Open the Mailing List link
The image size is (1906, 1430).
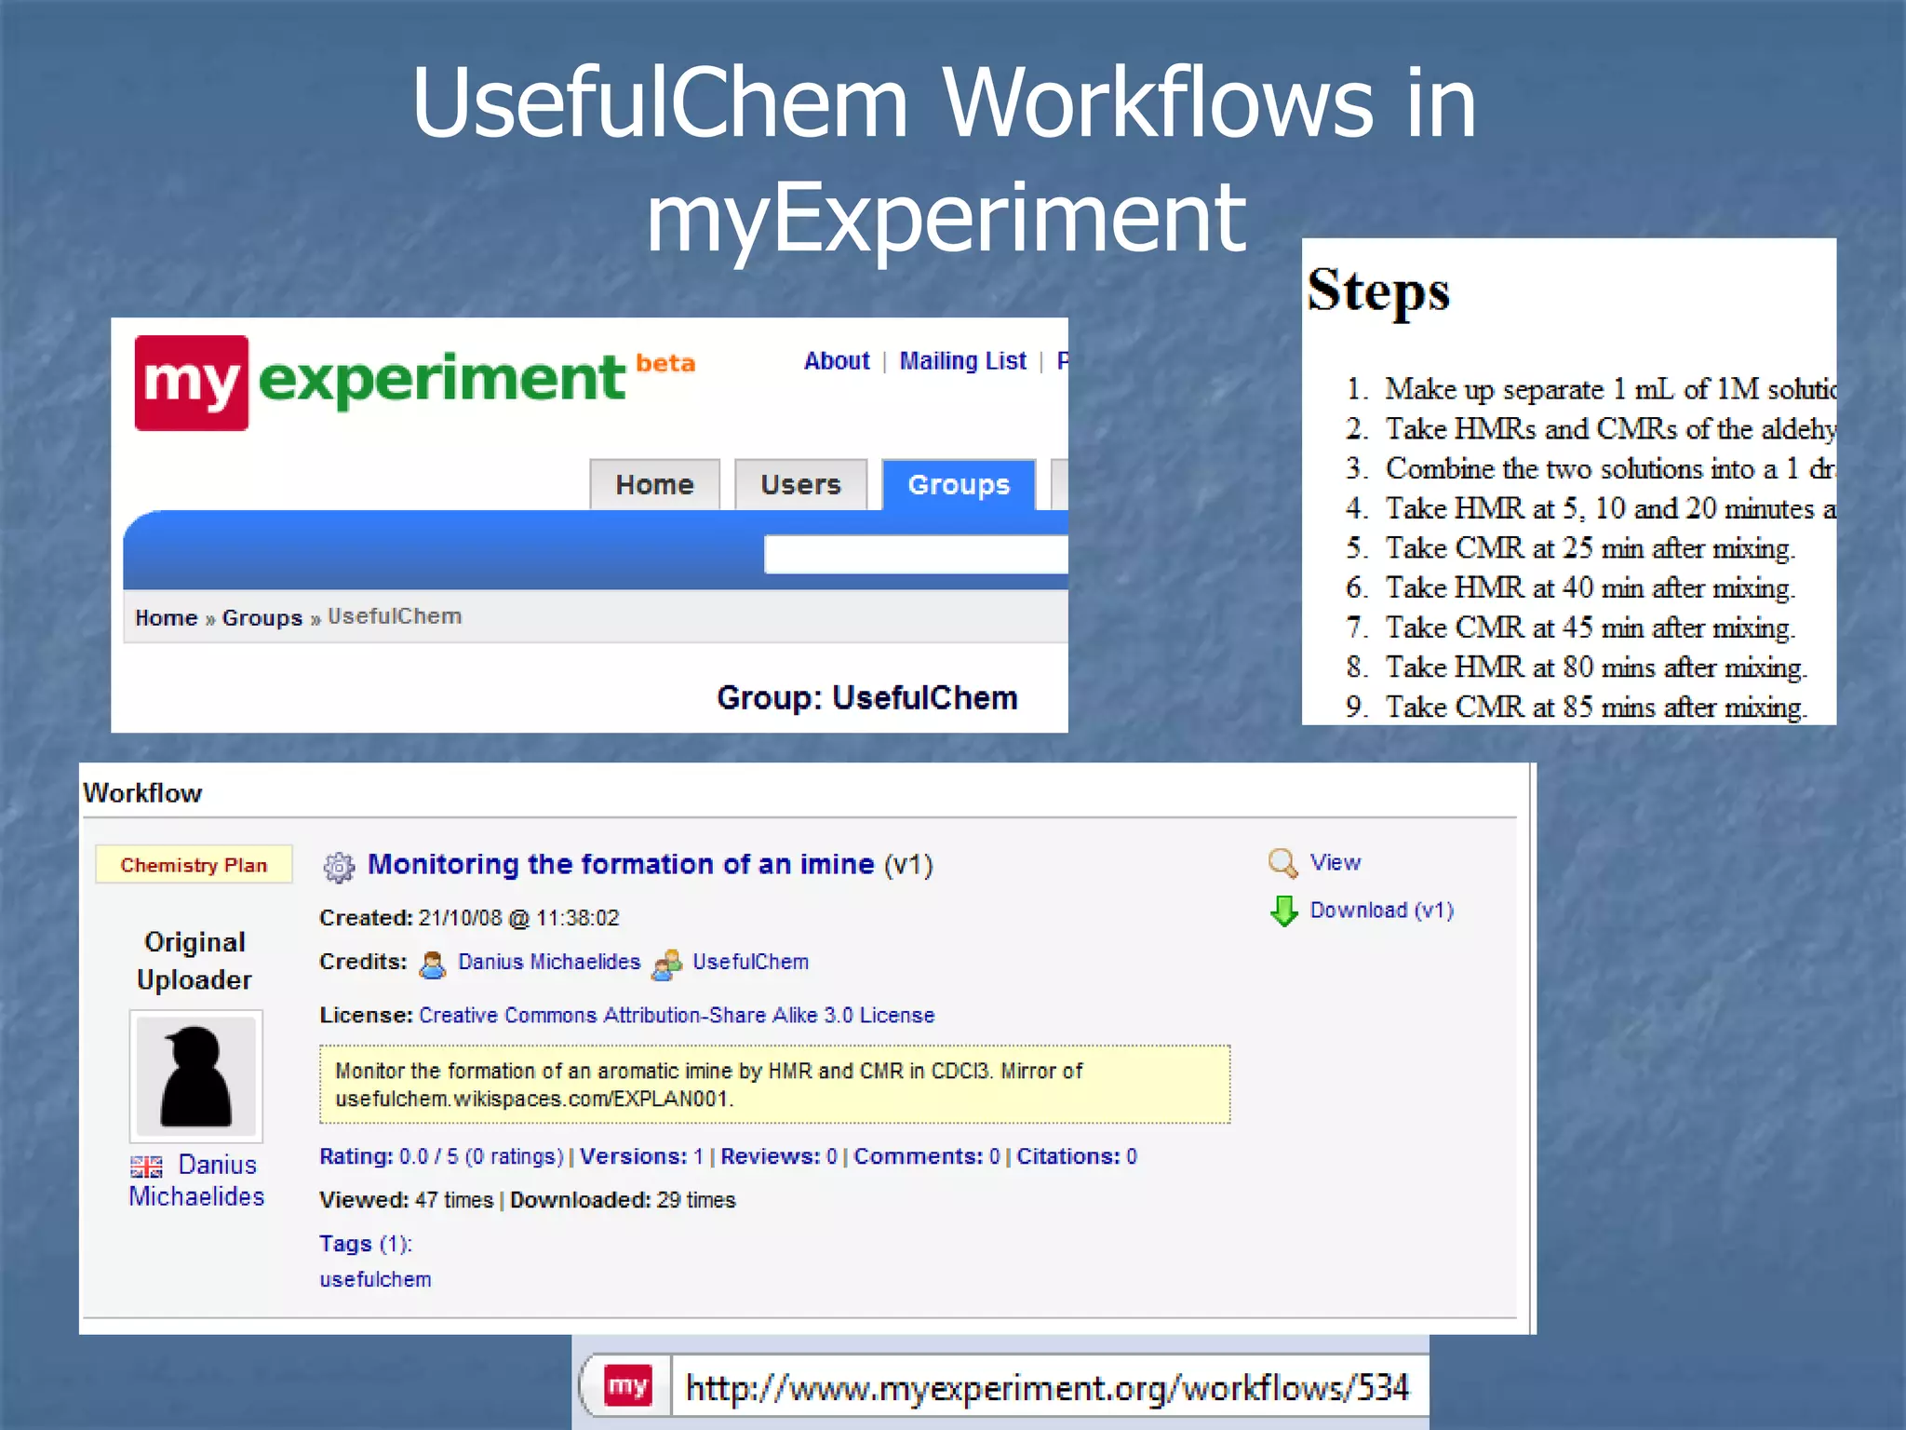[962, 361]
